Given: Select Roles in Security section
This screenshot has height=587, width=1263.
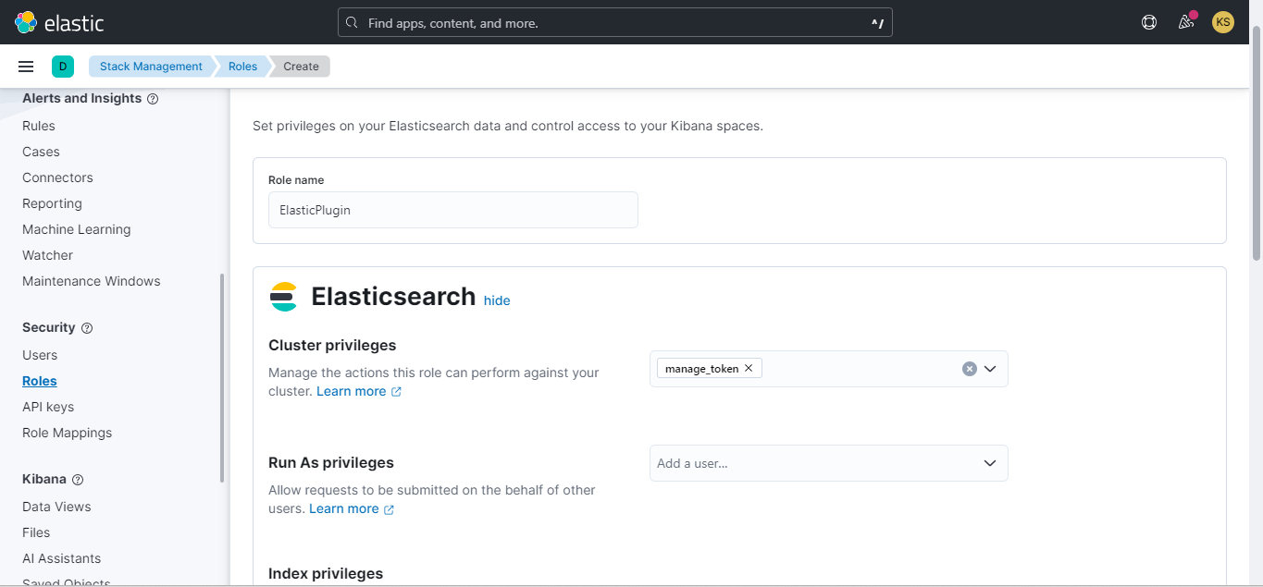Looking at the screenshot, I should (40, 381).
